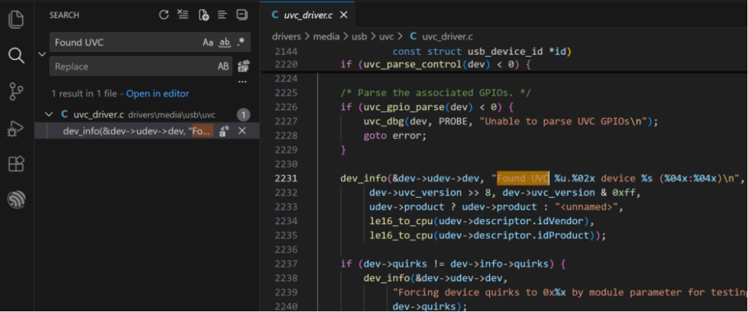The image size is (748, 312).
Task: Click 'drivers' in the breadcrumb
Action: tap(287, 36)
